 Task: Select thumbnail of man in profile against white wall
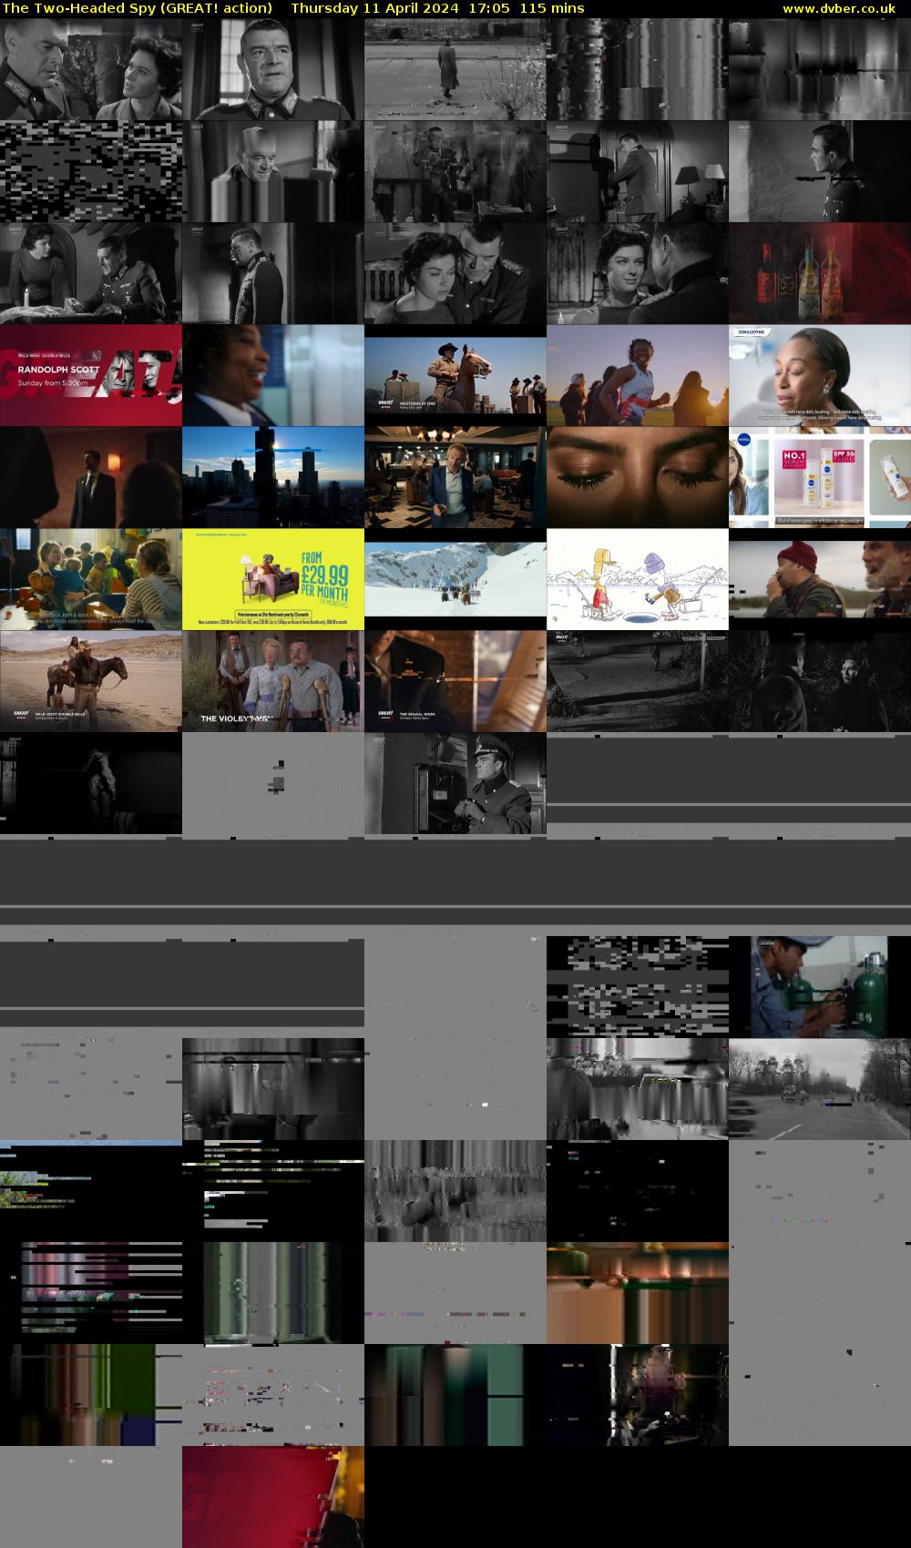(x=820, y=171)
